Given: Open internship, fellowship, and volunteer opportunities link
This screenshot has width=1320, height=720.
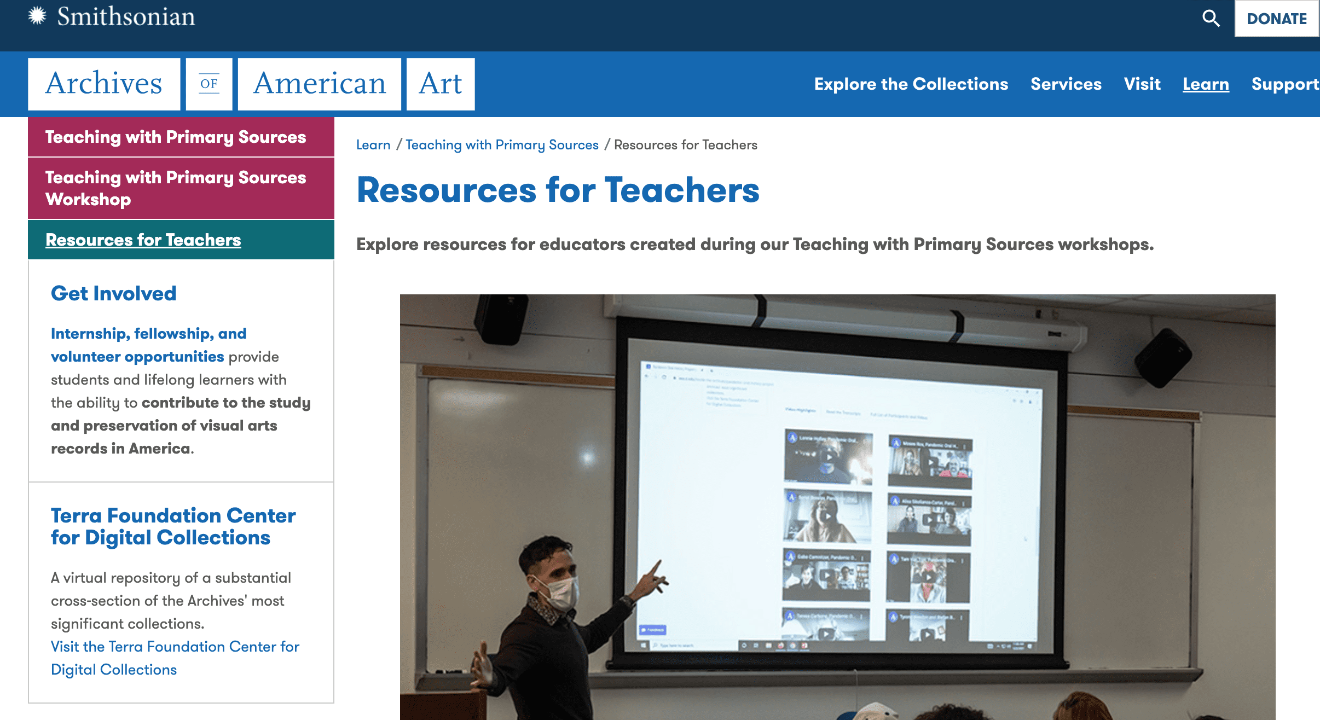Looking at the screenshot, I should pos(148,345).
